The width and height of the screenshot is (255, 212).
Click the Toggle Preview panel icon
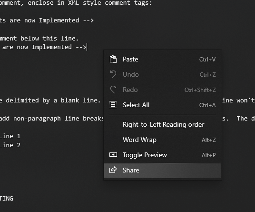(113, 155)
